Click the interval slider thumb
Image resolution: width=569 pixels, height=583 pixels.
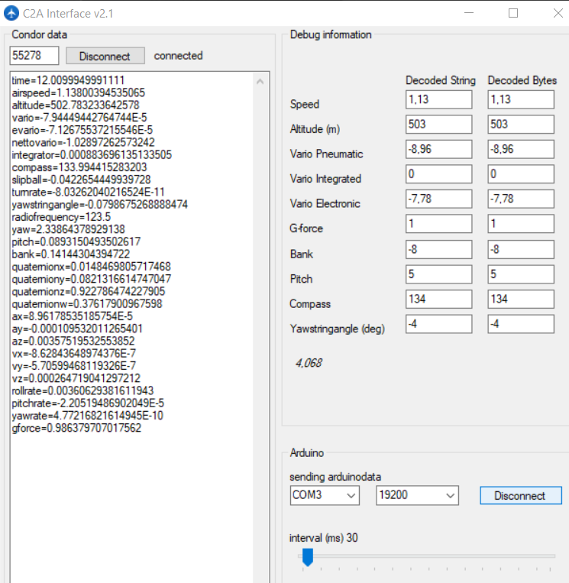click(x=307, y=556)
